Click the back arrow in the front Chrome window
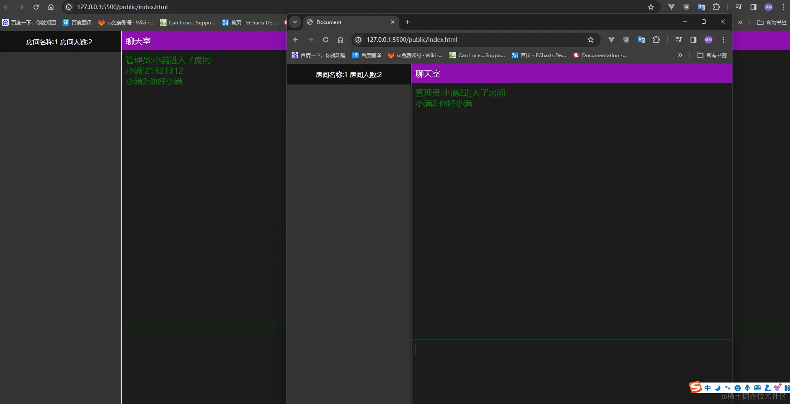The image size is (790, 404). point(296,40)
